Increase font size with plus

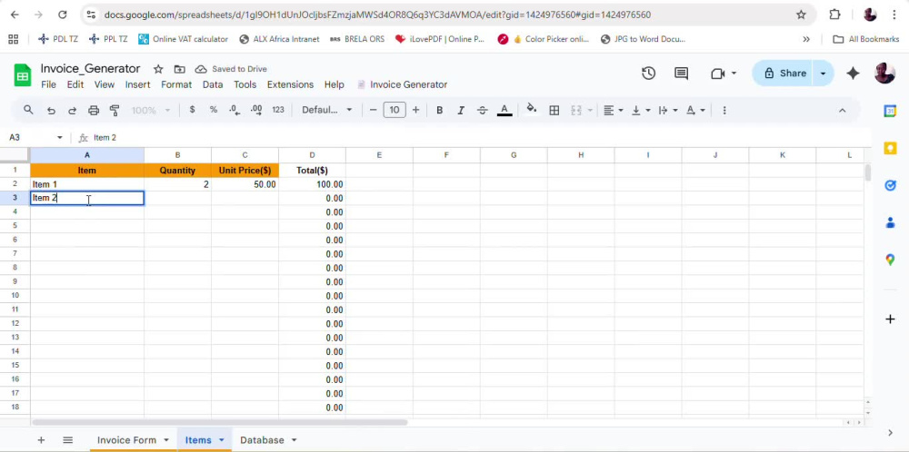(415, 110)
